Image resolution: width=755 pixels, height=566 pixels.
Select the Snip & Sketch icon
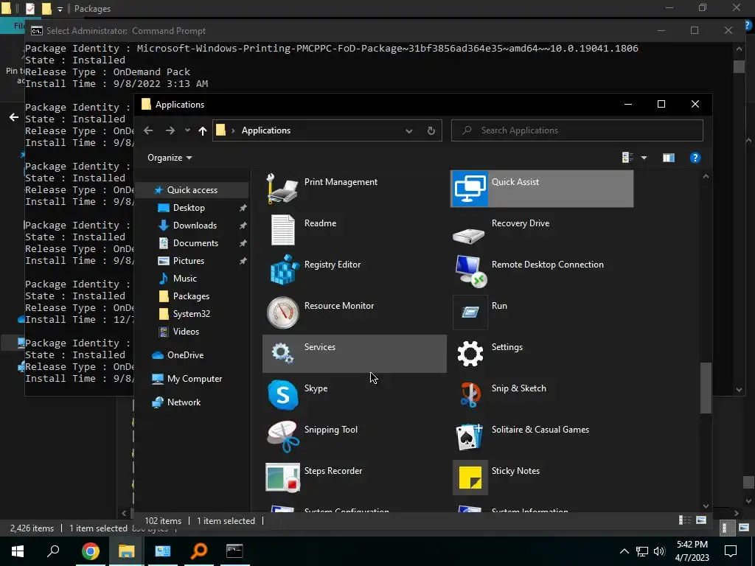tap(470, 395)
